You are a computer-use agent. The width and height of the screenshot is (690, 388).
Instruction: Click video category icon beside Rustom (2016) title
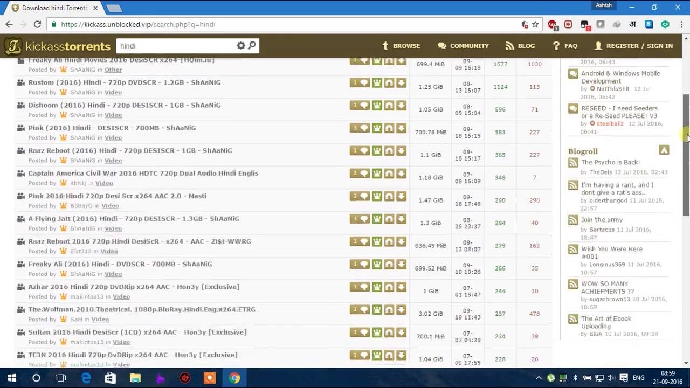[x=20, y=82]
